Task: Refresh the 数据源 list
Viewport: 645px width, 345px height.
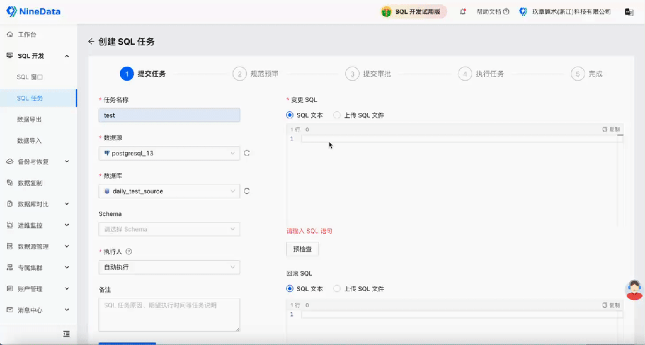Action: 247,153
